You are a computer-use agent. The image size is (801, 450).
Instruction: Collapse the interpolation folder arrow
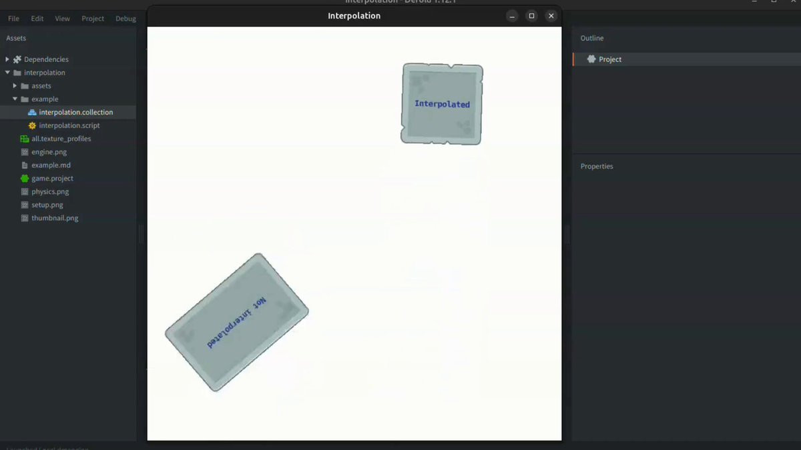click(7, 73)
